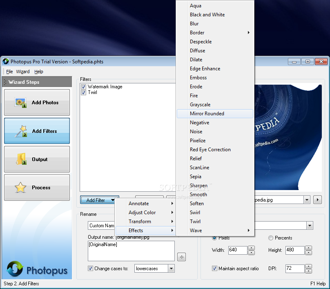Open the File menu
The width and height of the screenshot is (330, 289).
9,72
